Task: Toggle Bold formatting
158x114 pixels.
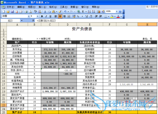Action: pos(42,16)
